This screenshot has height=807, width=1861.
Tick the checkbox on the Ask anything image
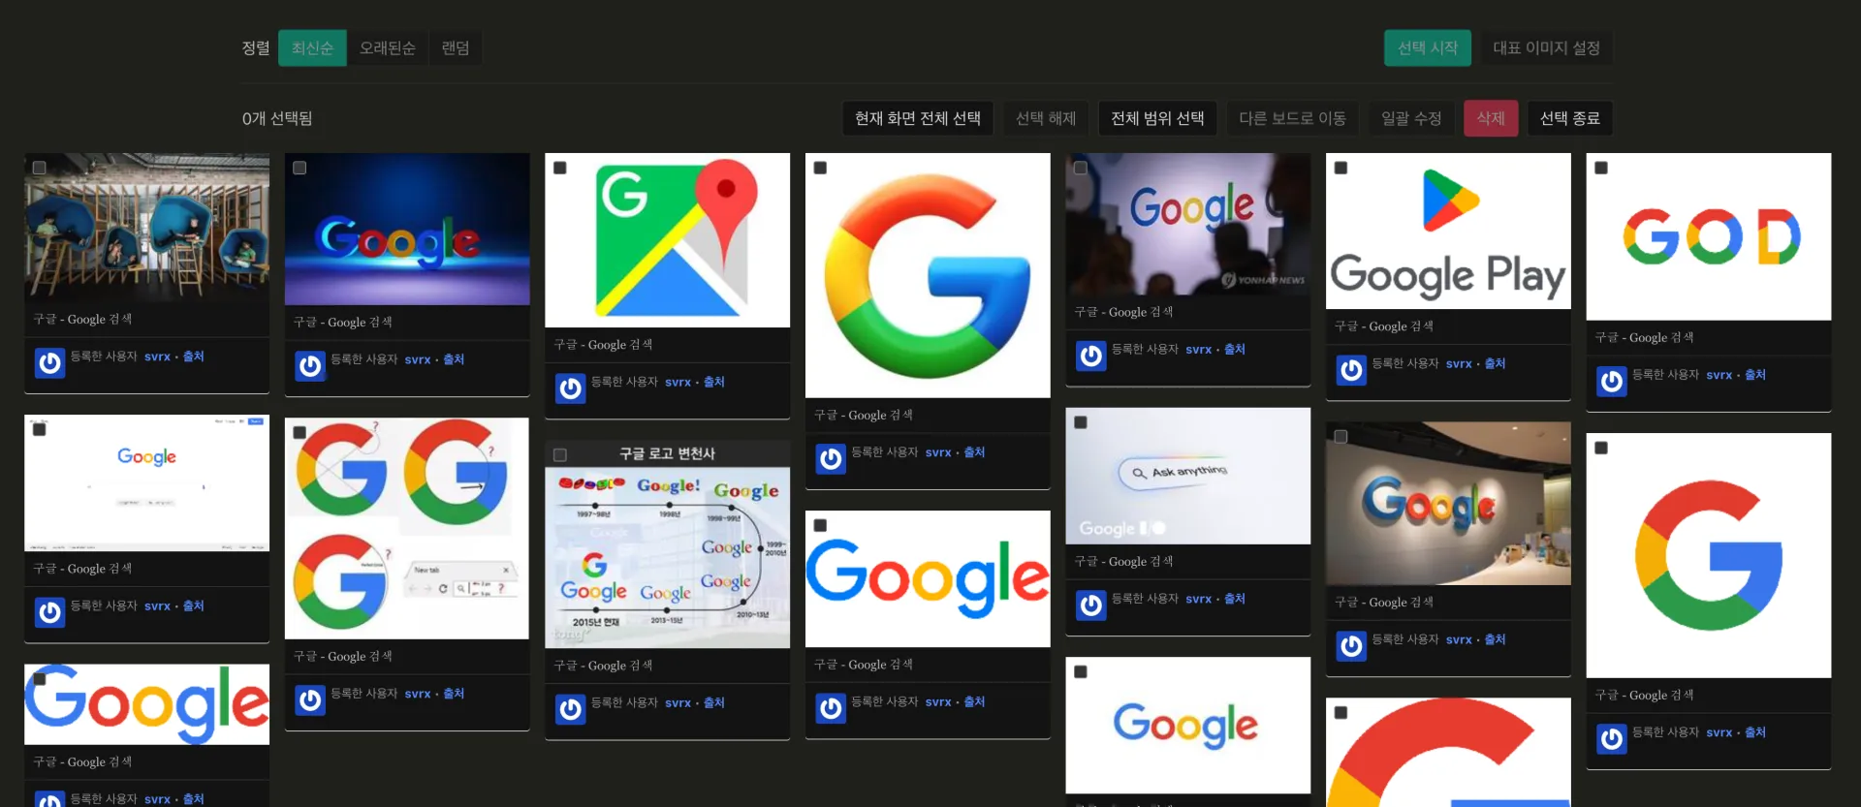click(x=1081, y=422)
